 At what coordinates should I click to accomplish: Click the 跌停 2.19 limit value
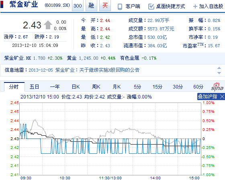tap(54, 37)
